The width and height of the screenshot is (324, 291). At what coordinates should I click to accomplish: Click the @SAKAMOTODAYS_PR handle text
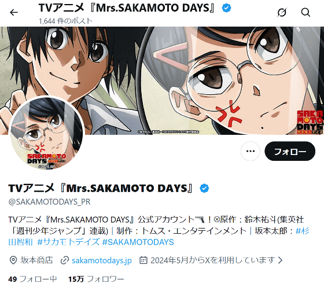pos(49,202)
